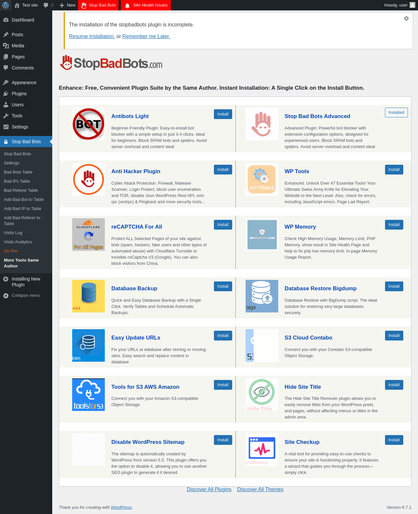Click the Database Restore Bigdump icon
The height and width of the screenshot is (514, 418).
pyautogui.click(x=262, y=296)
